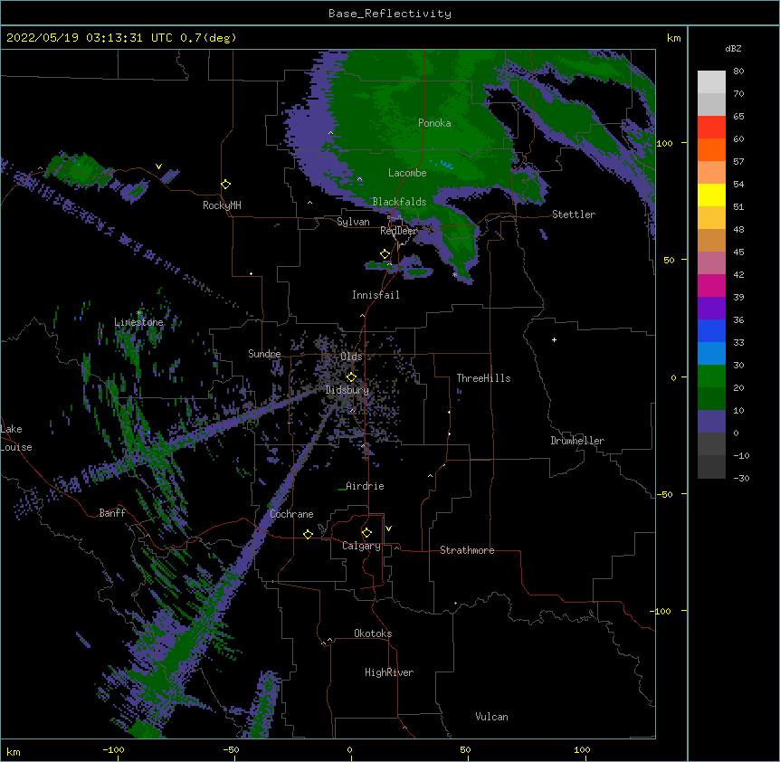
Task: Click the Base_Reflectivity title text
Action: [390, 14]
